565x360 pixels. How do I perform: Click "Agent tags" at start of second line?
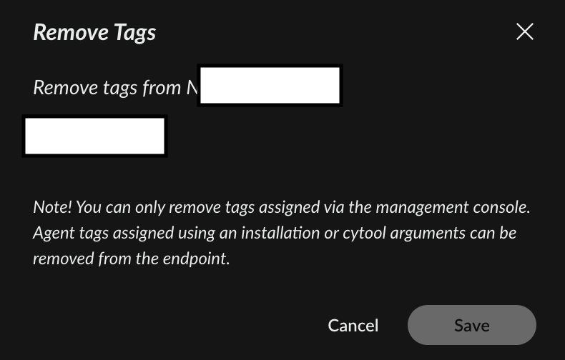tap(66, 233)
